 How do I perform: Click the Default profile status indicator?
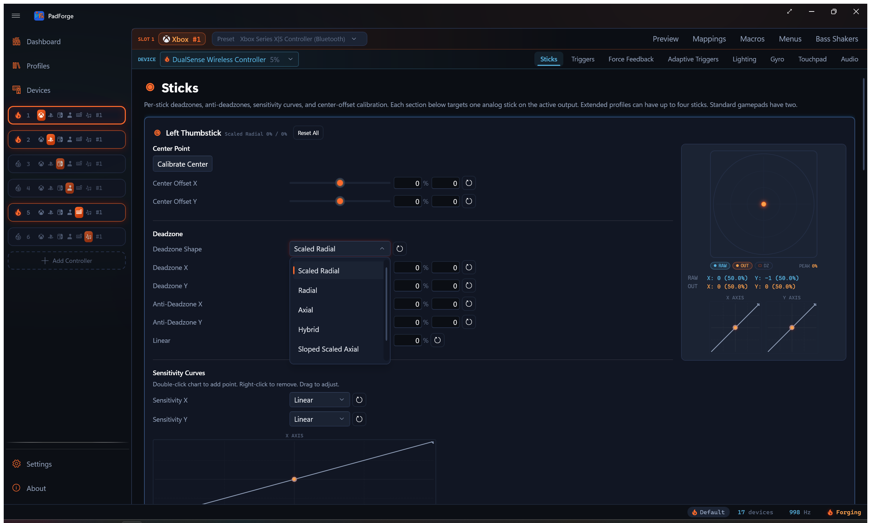click(x=708, y=512)
